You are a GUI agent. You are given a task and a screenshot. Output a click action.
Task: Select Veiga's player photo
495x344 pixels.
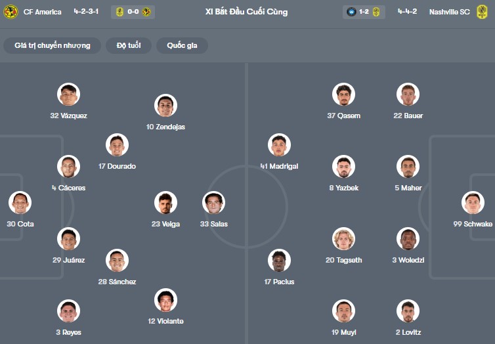(x=165, y=203)
